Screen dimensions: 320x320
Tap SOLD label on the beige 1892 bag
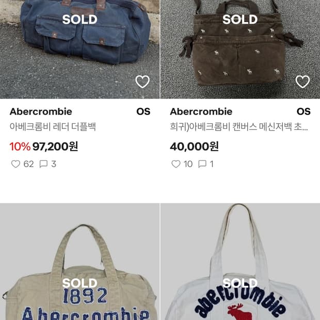click(79, 283)
